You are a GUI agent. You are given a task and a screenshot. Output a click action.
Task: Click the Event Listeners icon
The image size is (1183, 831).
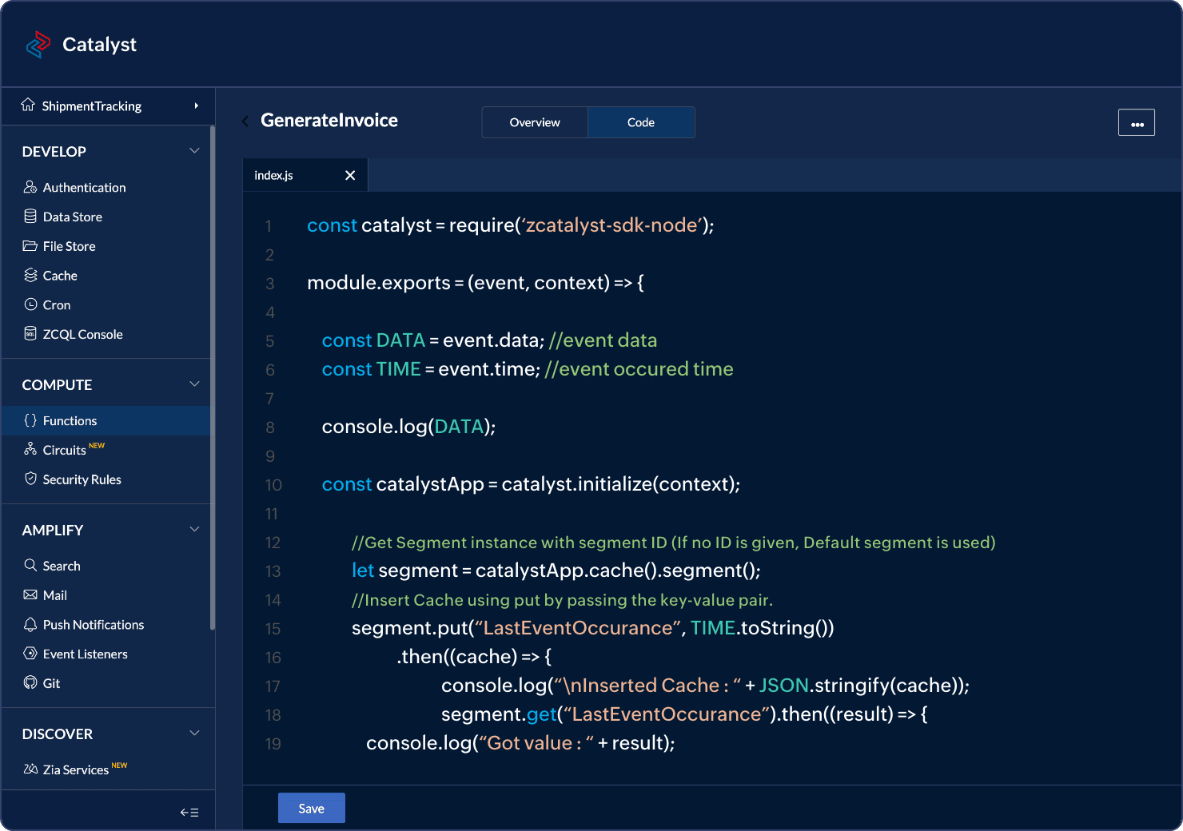(30, 654)
